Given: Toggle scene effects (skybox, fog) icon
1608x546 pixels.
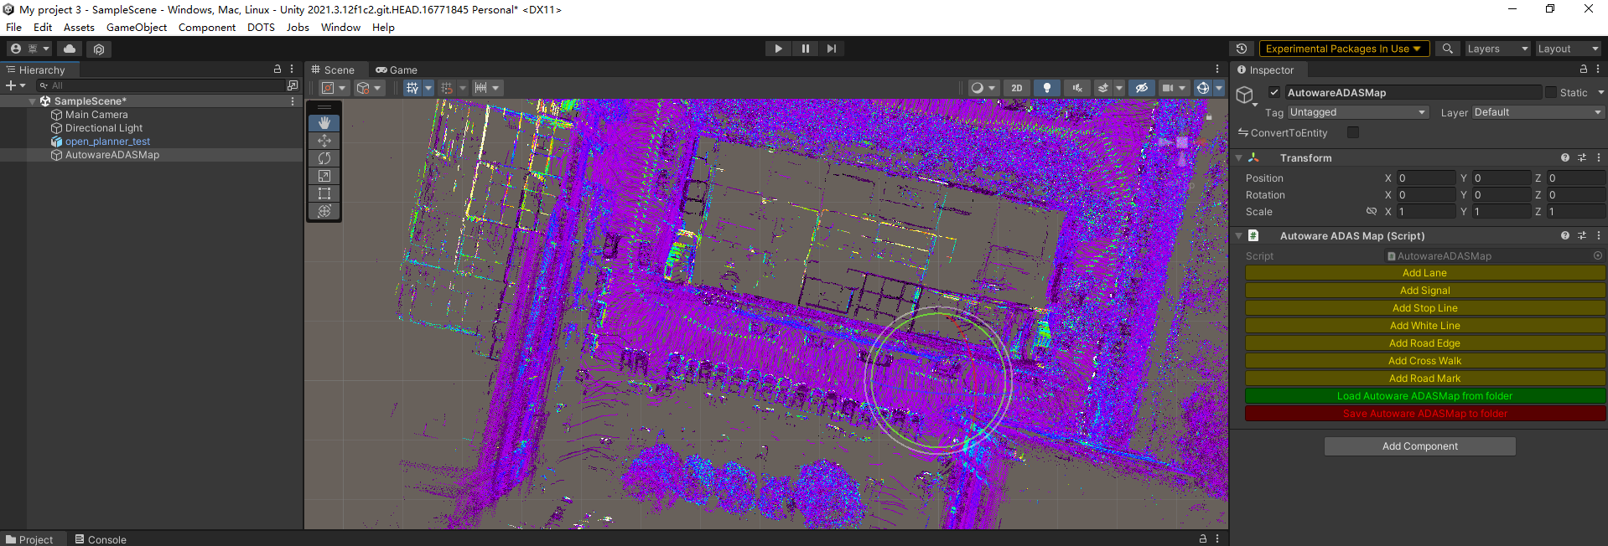Looking at the screenshot, I should point(1103,88).
